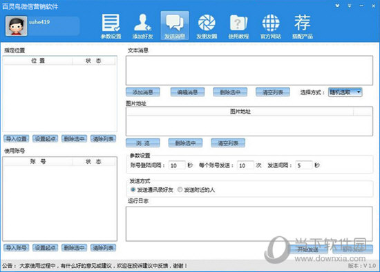
Task: Open the title bar dropdown menu arrow
Action: [x=350, y=6]
